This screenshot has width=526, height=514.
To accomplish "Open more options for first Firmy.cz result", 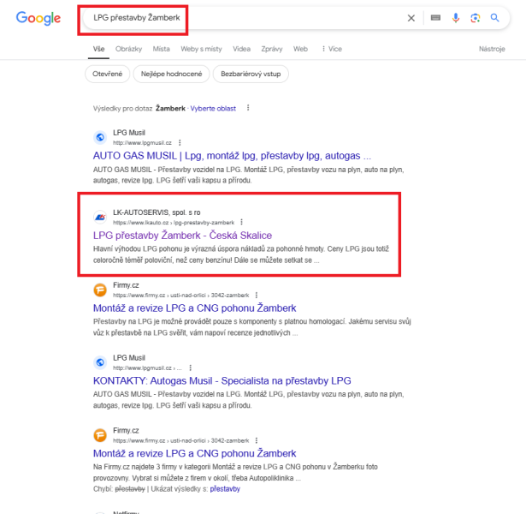I will click(x=257, y=295).
